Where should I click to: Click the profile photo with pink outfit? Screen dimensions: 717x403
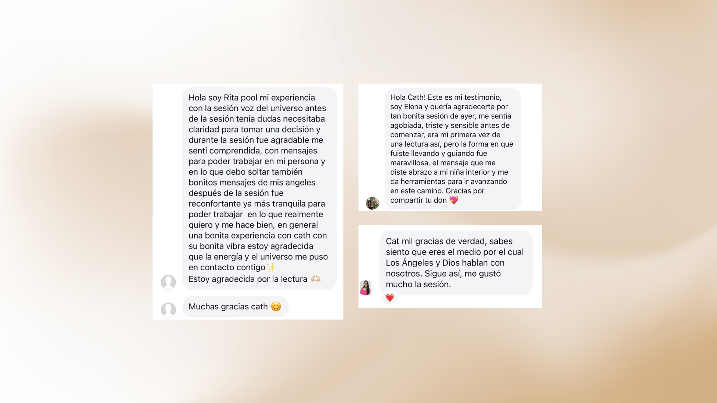point(366,288)
